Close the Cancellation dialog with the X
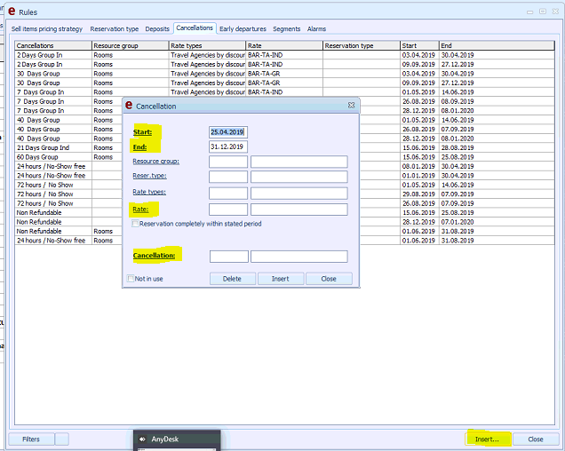The height and width of the screenshot is (451, 565). [351, 106]
